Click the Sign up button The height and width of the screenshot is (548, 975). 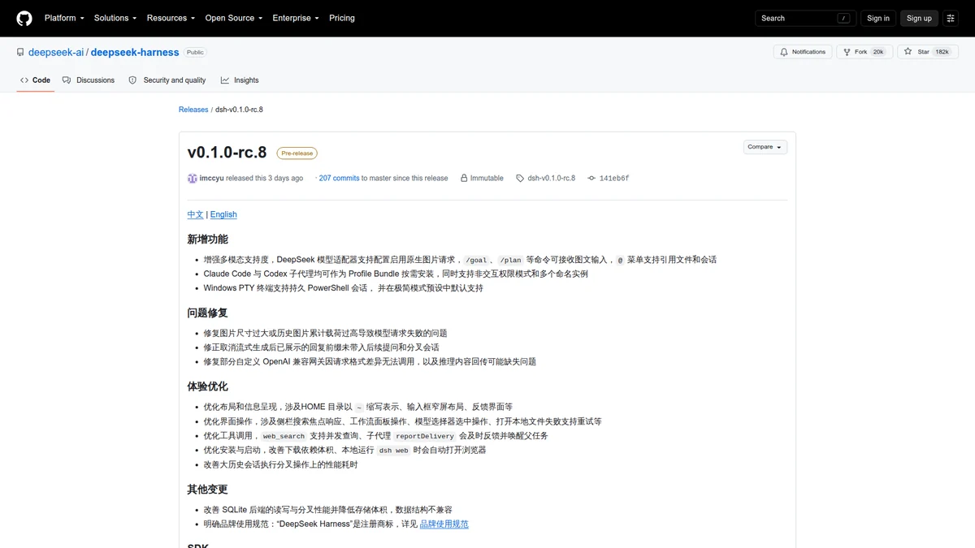coord(919,18)
